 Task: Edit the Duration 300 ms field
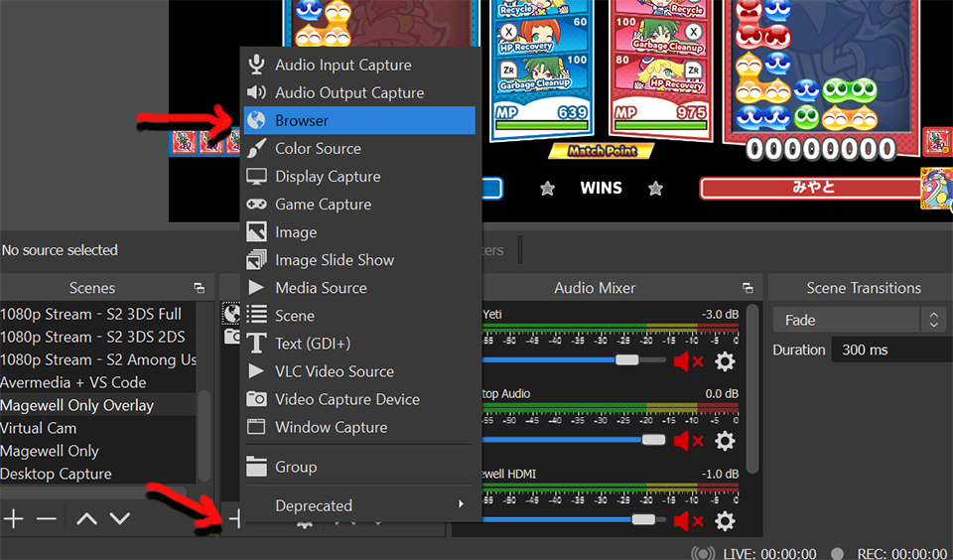891,350
